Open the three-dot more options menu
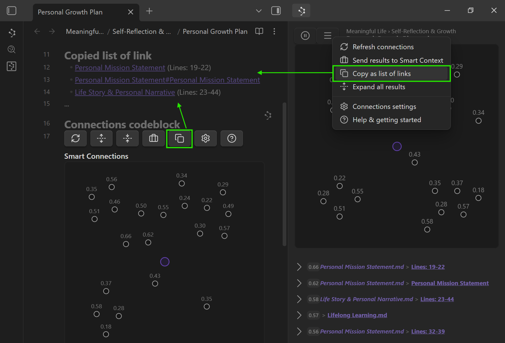This screenshot has height=343, width=505. 274,31
